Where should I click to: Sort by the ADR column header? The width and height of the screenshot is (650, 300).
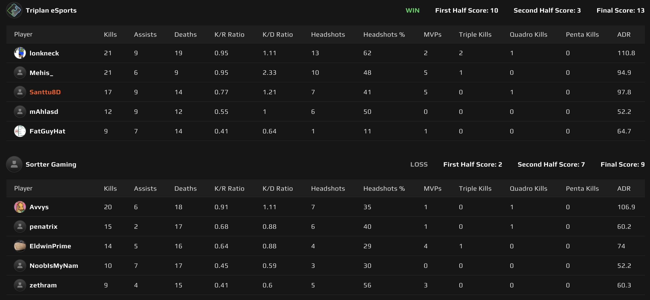625,34
